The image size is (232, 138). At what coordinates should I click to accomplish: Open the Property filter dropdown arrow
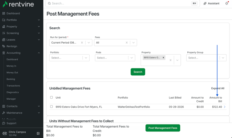pos(177,60)
